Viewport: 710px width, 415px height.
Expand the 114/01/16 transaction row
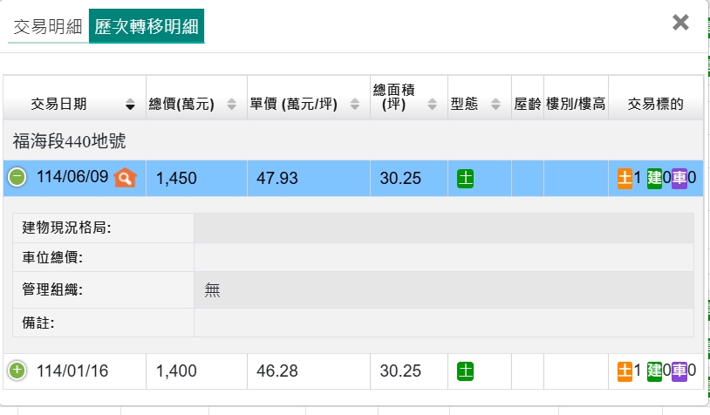[17, 371]
